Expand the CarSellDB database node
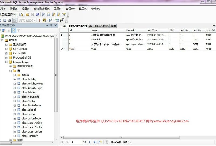Screen dimensions: 216x146 [6, 53]
